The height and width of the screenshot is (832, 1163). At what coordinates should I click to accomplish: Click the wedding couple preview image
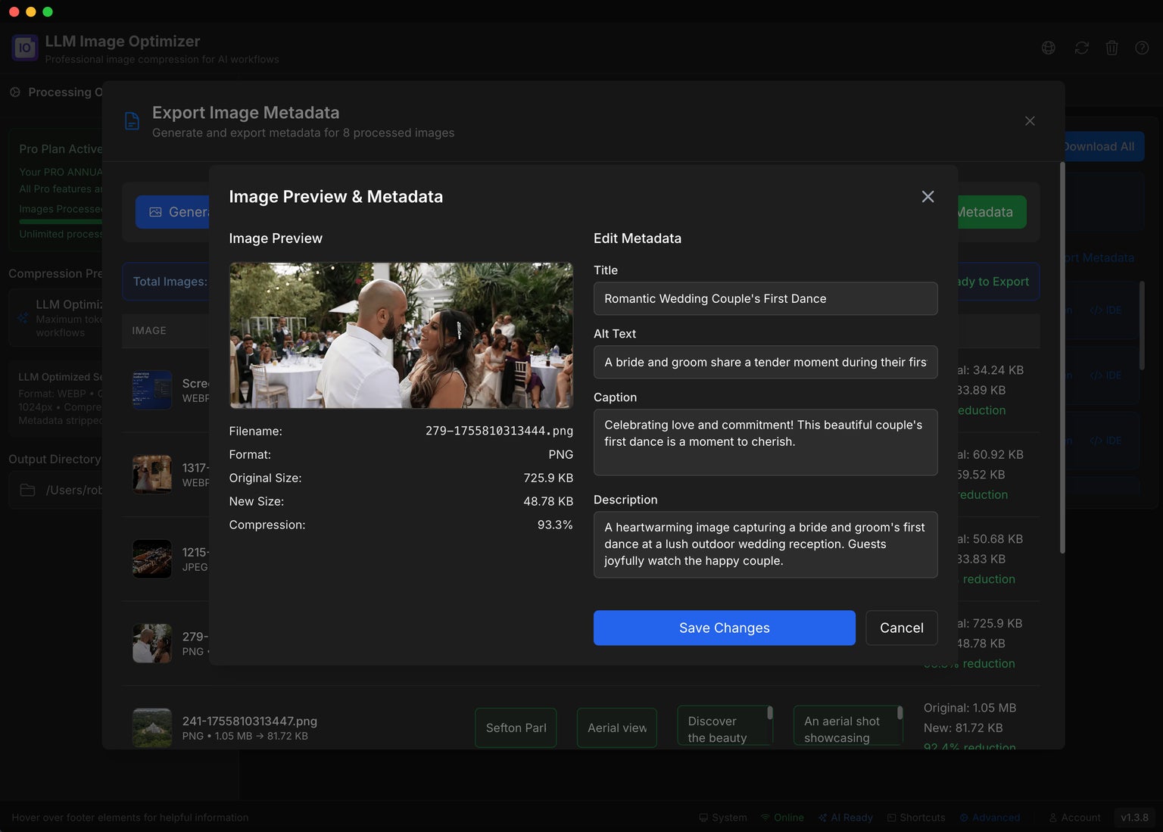[x=401, y=335]
